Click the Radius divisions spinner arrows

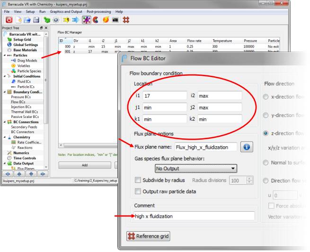[x=249, y=180]
